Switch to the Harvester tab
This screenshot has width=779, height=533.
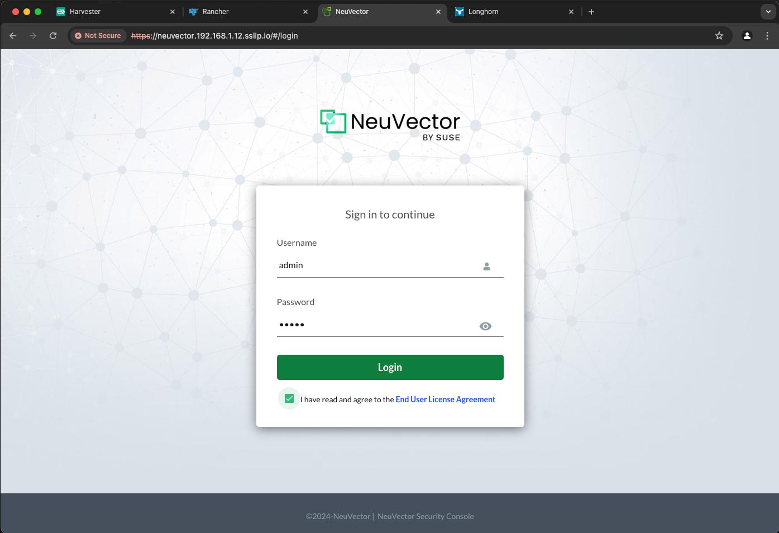tap(116, 12)
